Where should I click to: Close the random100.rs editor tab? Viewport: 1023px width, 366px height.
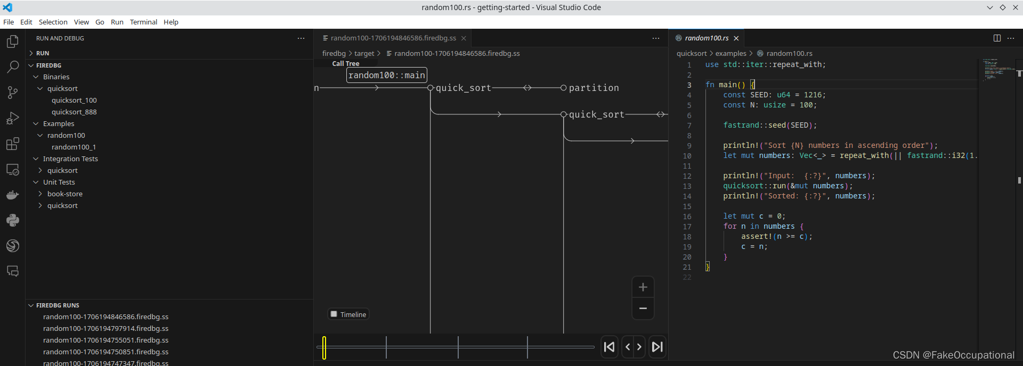pyautogui.click(x=736, y=38)
